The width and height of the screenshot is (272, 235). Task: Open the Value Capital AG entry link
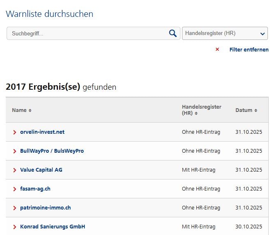click(41, 170)
